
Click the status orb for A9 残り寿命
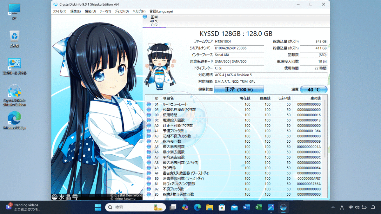click(149, 168)
